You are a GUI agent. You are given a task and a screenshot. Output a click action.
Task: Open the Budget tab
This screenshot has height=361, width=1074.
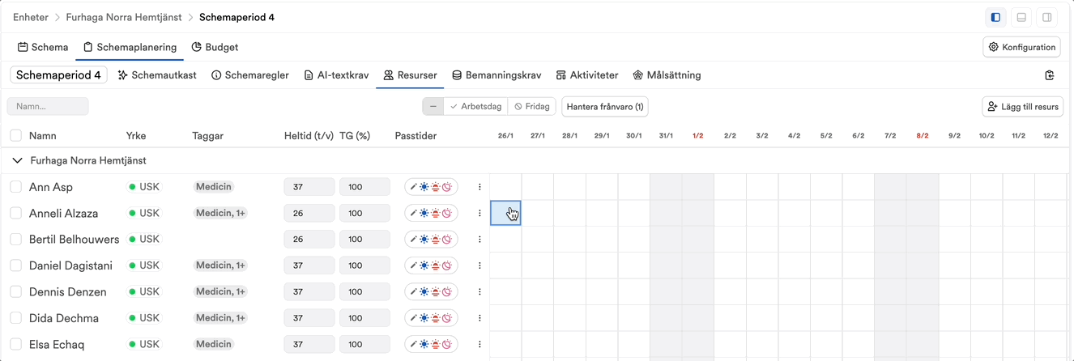tap(215, 47)
